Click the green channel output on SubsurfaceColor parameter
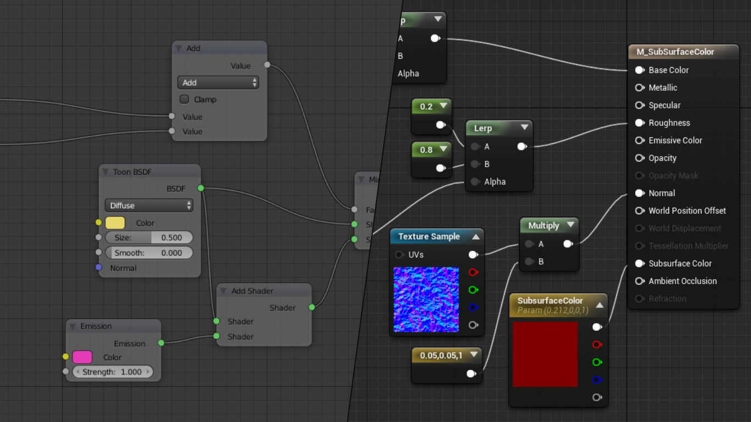Image resolution: width=751 pixels, height=422 pixels. tap(597, 362)
